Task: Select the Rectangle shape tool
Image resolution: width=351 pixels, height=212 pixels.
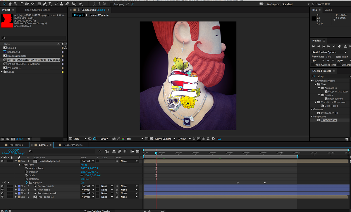Action: tap(39, 4)
